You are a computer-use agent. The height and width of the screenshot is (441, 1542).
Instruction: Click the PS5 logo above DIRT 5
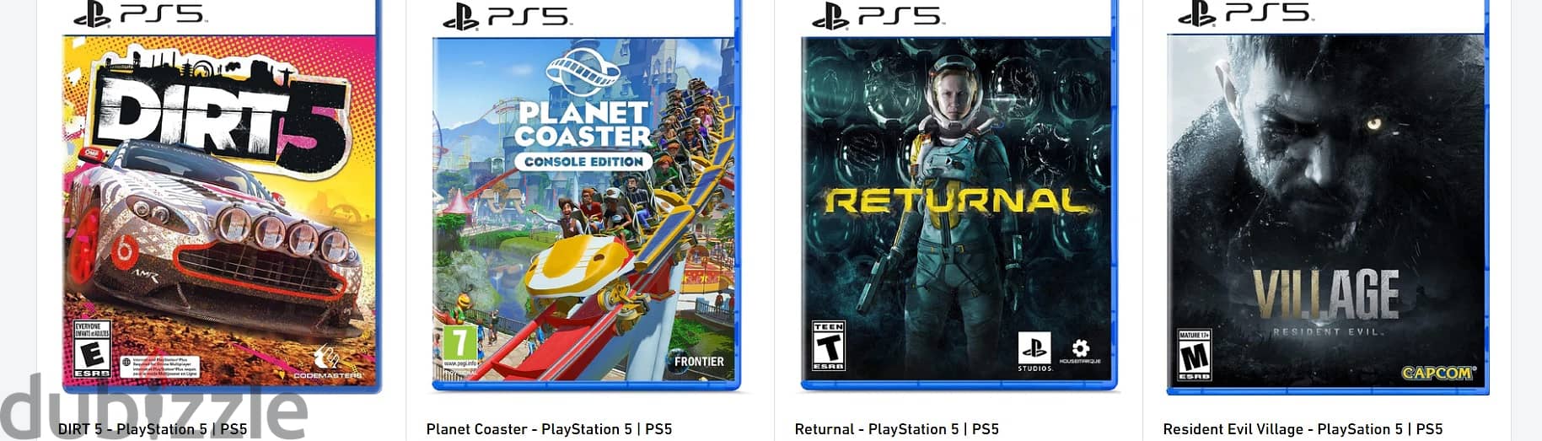[139, 13]
